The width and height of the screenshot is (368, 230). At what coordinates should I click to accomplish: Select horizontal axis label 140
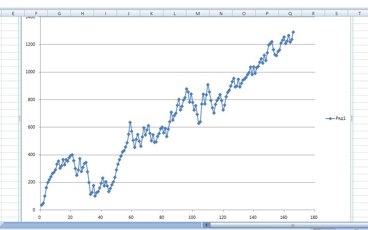pos(253,217)
